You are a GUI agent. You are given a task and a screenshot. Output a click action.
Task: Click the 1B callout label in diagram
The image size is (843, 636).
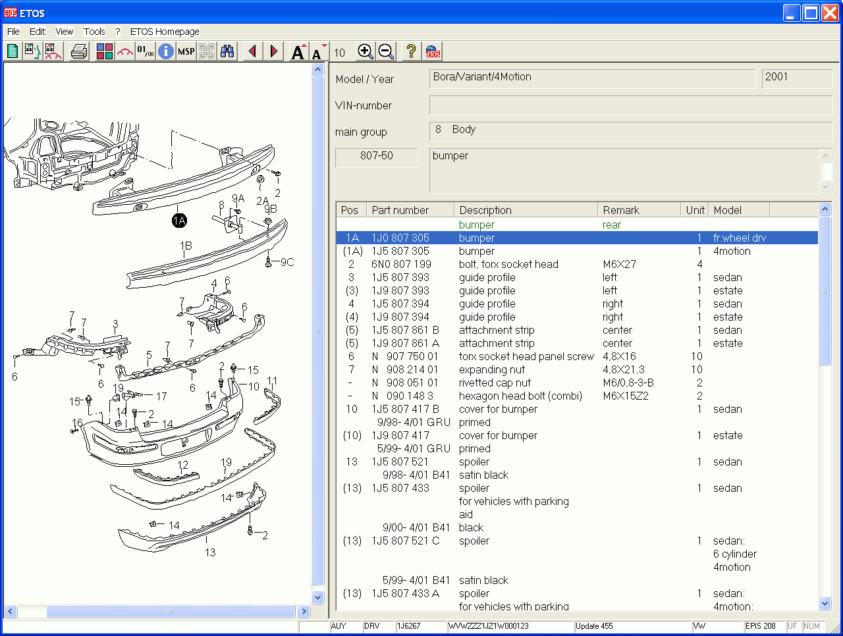click(x=186, y=246)
